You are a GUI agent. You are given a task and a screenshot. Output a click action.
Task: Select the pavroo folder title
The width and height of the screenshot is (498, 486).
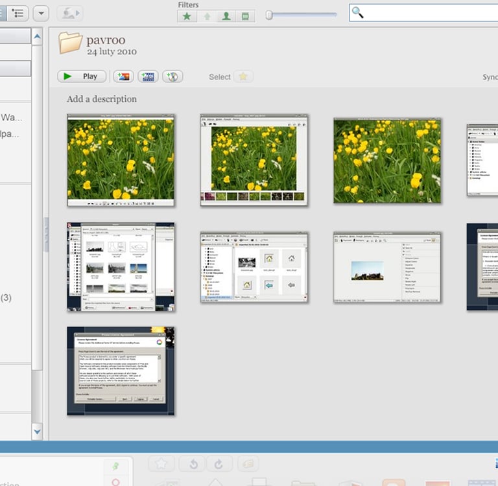pos(106,40)
